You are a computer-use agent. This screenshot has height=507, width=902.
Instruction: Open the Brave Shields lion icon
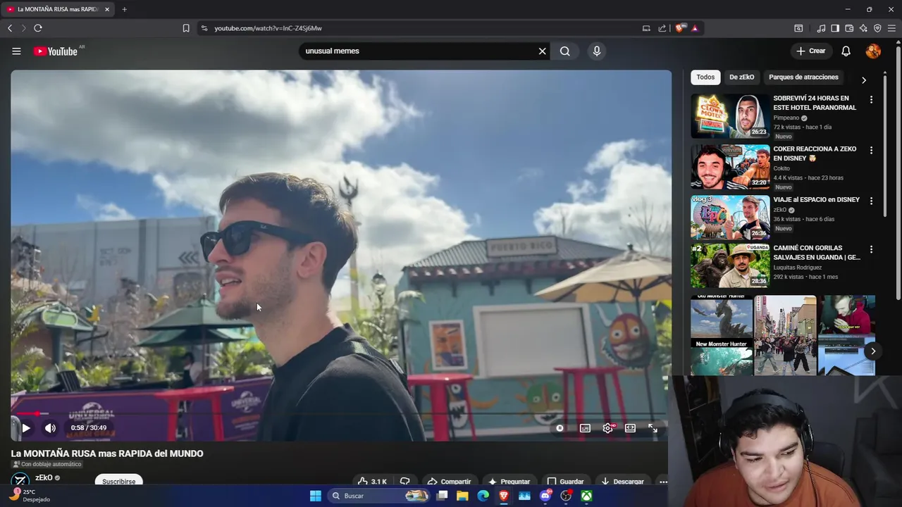(x=680, y=28)
